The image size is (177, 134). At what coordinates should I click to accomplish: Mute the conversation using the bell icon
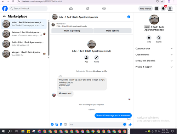pos(149,37)
